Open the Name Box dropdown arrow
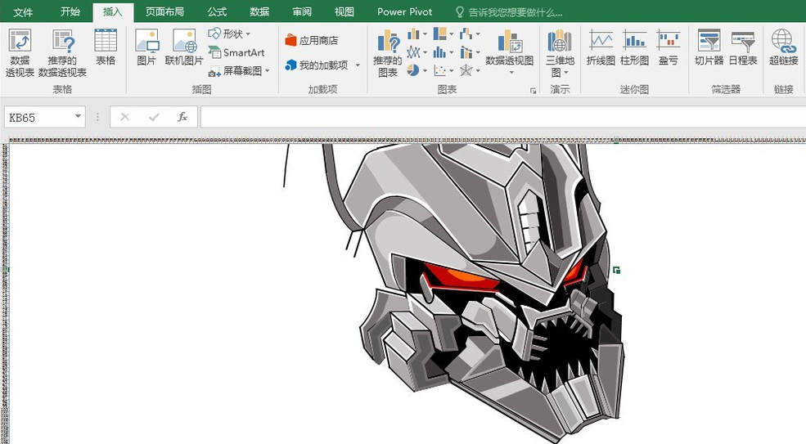 tap(78, 117)
